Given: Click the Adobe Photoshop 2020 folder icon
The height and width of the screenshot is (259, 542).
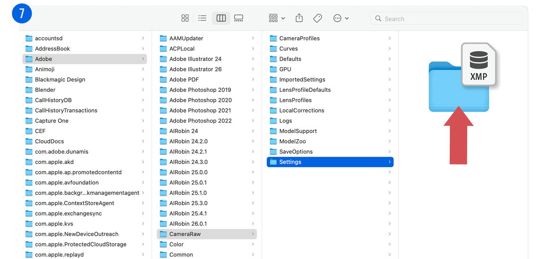Looking at the screenshot, I should coord(163,100).
